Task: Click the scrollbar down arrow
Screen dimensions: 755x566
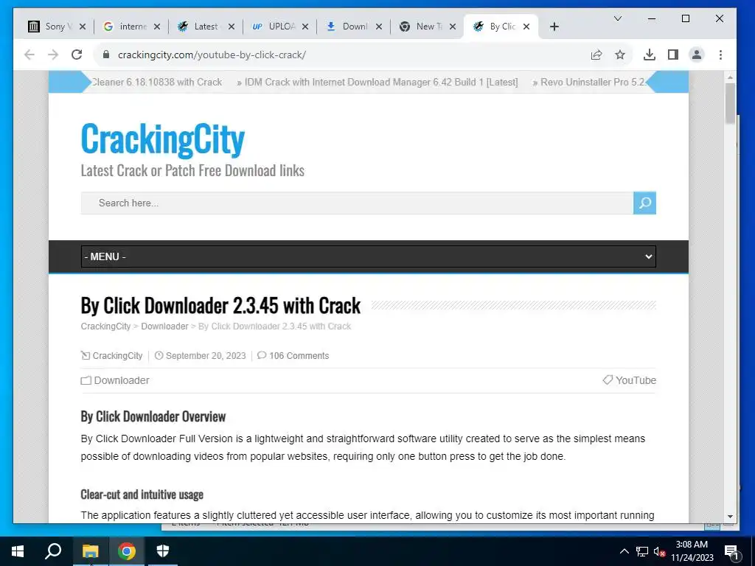Action: click(730, 517)
